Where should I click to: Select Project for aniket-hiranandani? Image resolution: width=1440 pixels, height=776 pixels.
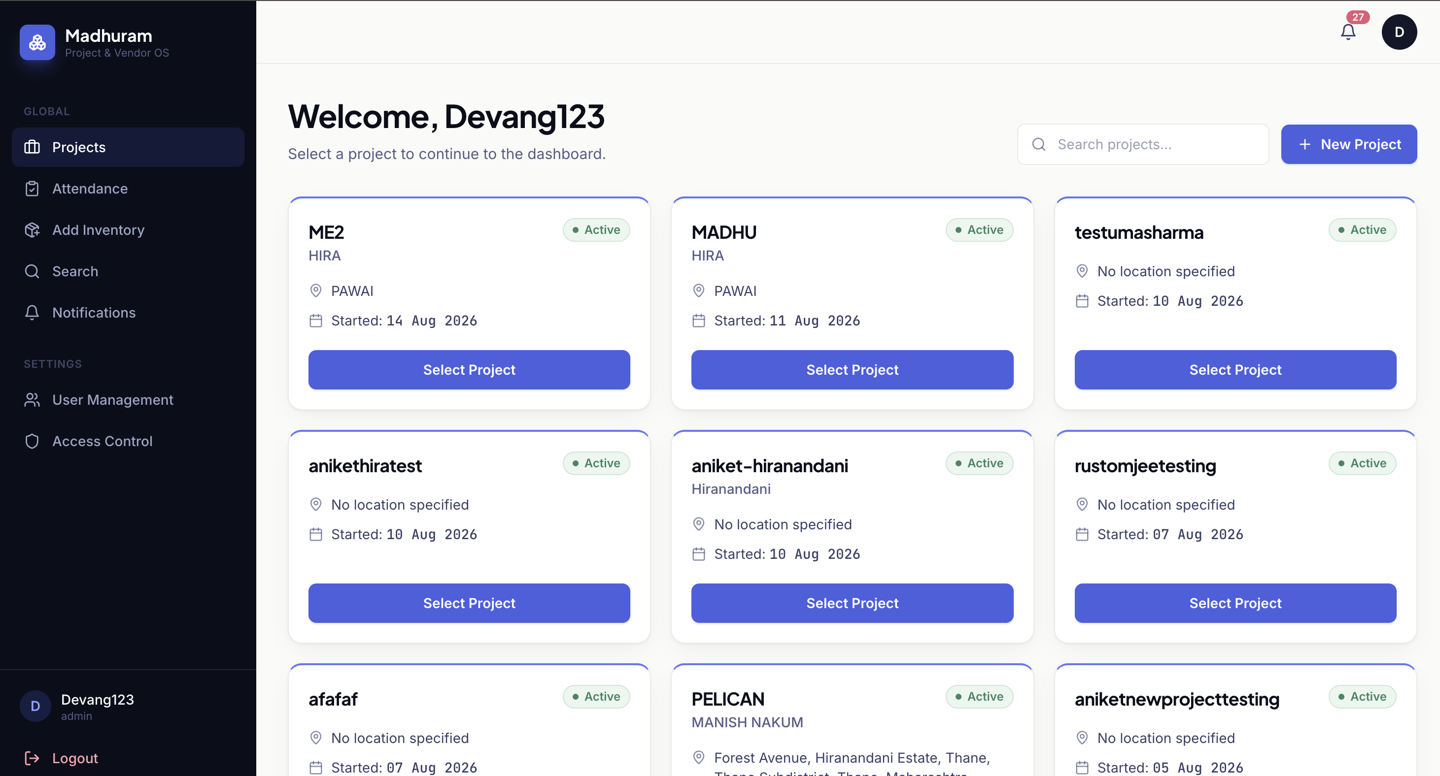852,603
